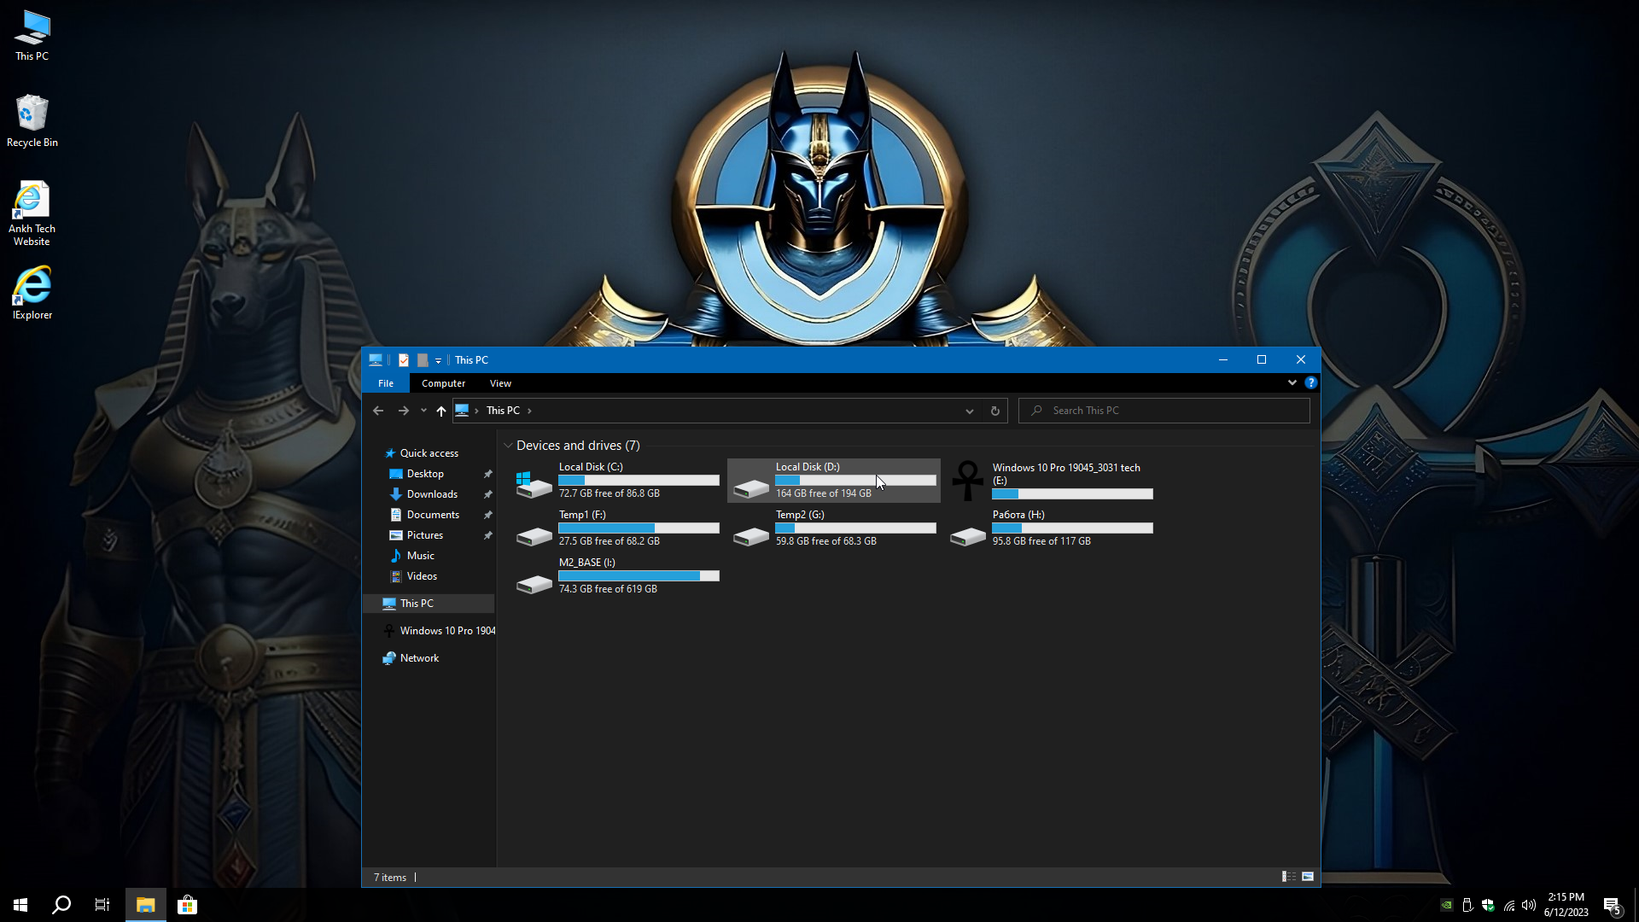Image resolution: width=1639 pixels, height=922 pixels.
Task: Open the View ribbon tab
Action: point(500,383)
